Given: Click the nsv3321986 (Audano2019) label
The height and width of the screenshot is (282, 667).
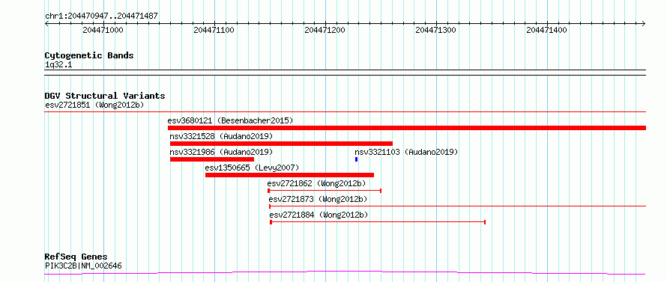Looking at the screenshot, I should (221, 152).
